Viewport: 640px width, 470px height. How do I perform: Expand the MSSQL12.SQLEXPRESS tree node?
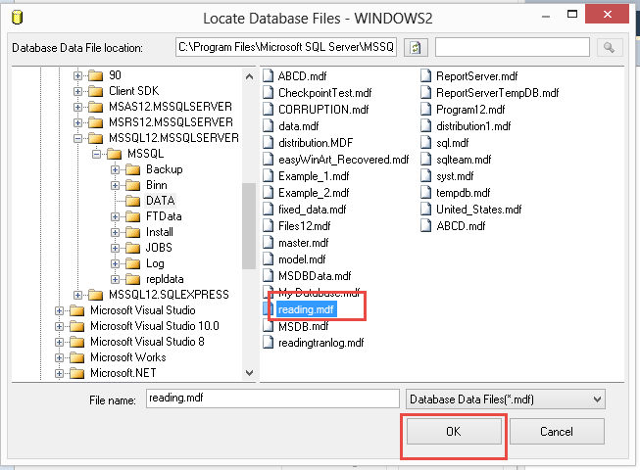tap(76, 295)
